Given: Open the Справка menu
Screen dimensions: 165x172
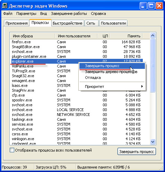Looking at the screenshot, I should pos(98,13).
